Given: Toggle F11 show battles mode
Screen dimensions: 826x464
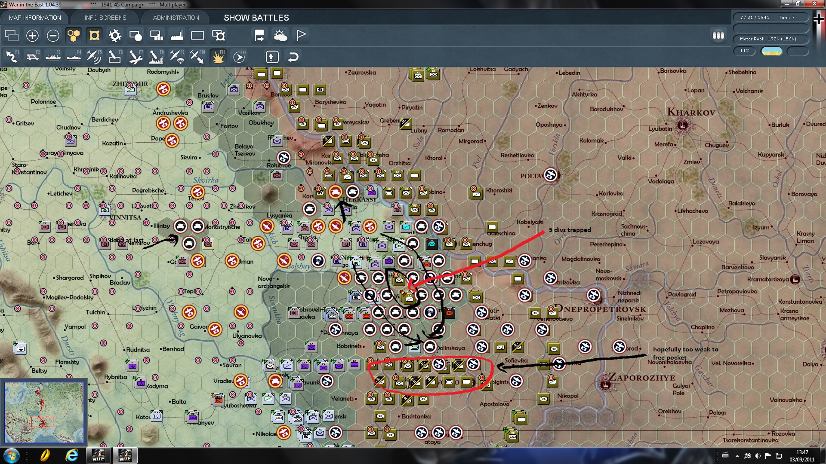Looking at the screenshot, I should point(218,57).
